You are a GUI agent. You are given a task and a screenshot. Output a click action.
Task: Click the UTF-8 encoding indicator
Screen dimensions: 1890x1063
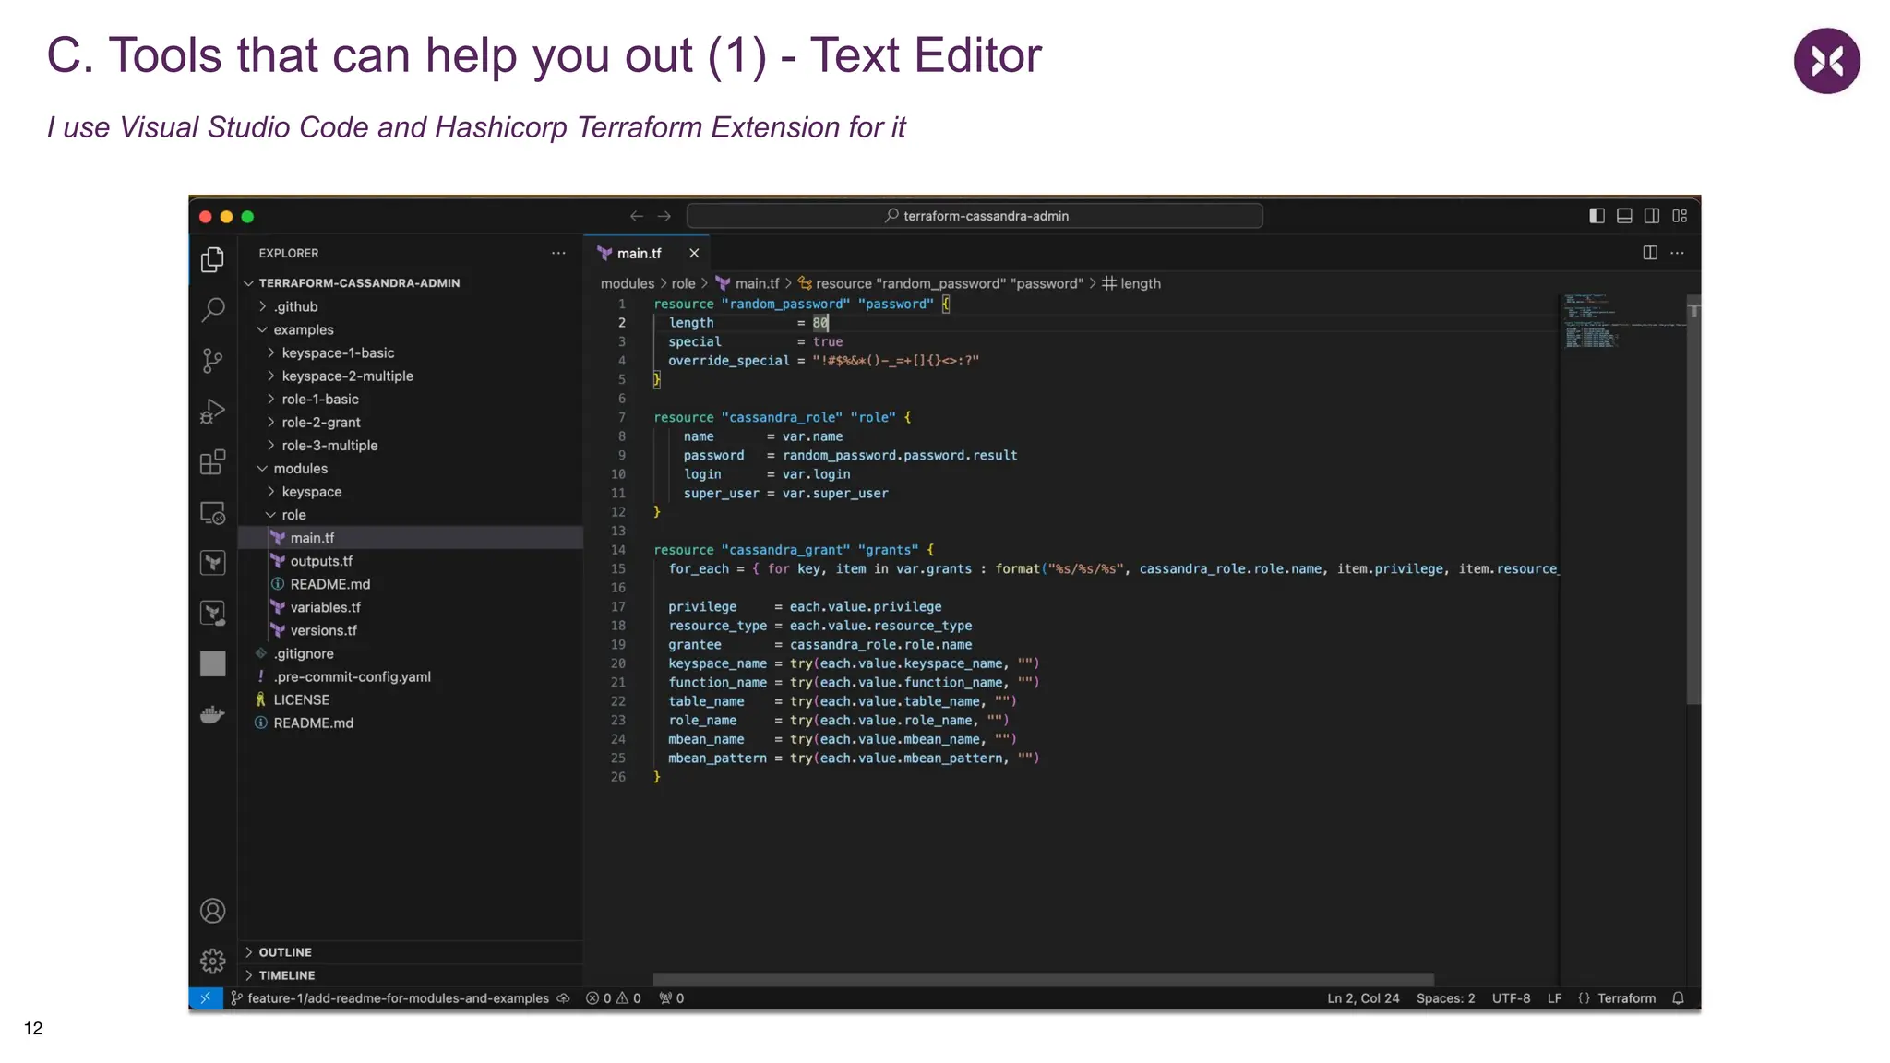click(x=1512, y=998)
